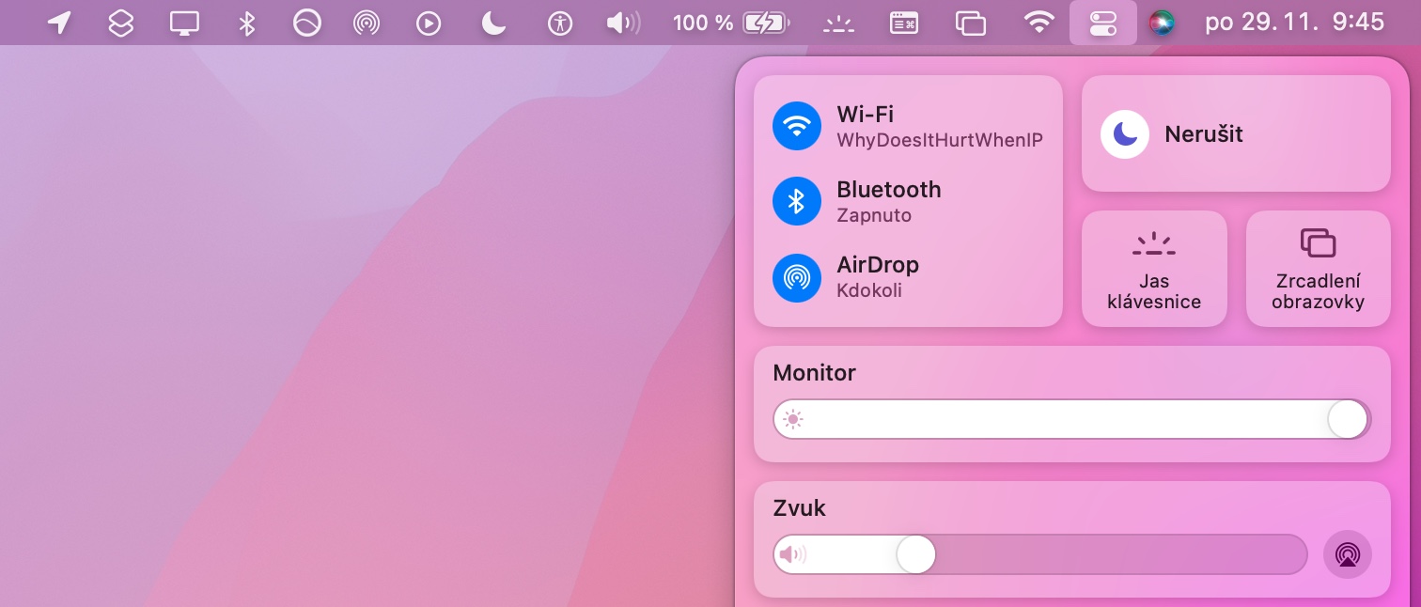Open Monitor display options via Monitor label
This screenshot has width=1421, height=607.
[x=814, y=373]
